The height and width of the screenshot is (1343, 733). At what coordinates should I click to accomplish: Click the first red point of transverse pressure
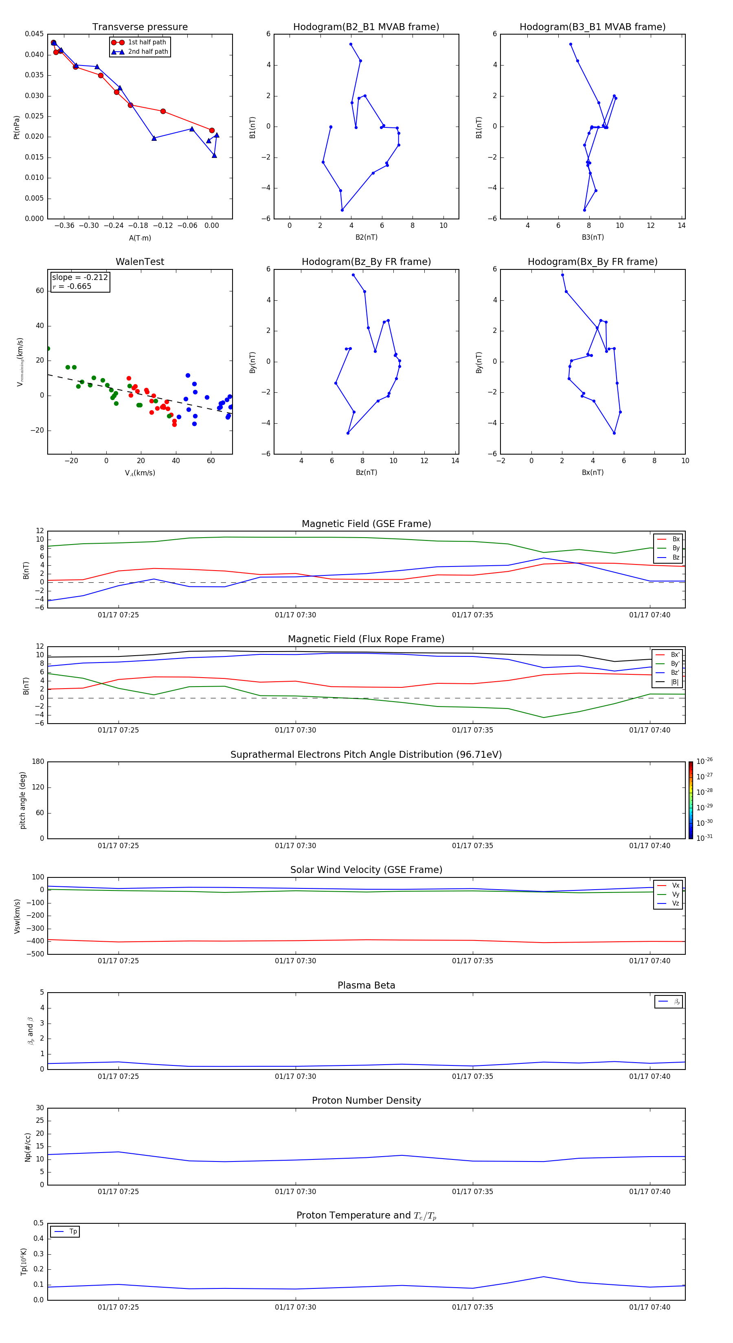(212, 130)
